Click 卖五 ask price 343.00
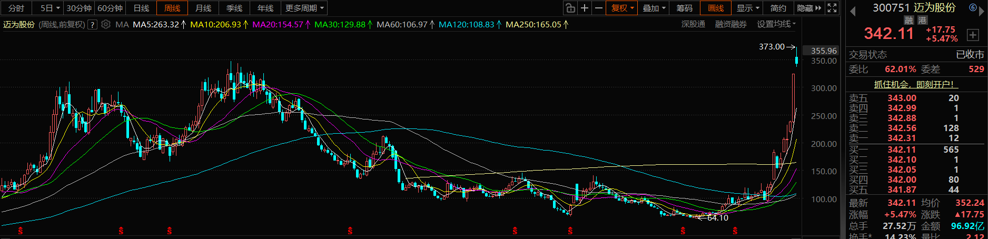Image resolution: width=988 pixels, height=239 pixels. (902, 98)
